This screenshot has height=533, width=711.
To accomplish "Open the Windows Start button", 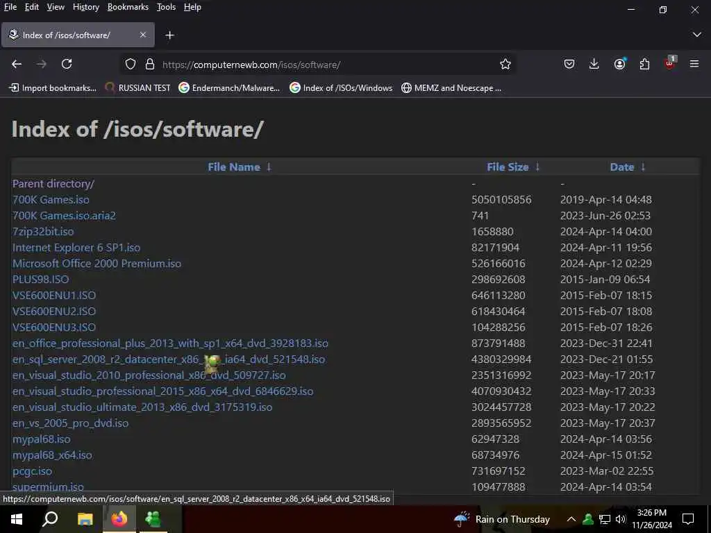I will pyautogui.click(x=17, y=519).
